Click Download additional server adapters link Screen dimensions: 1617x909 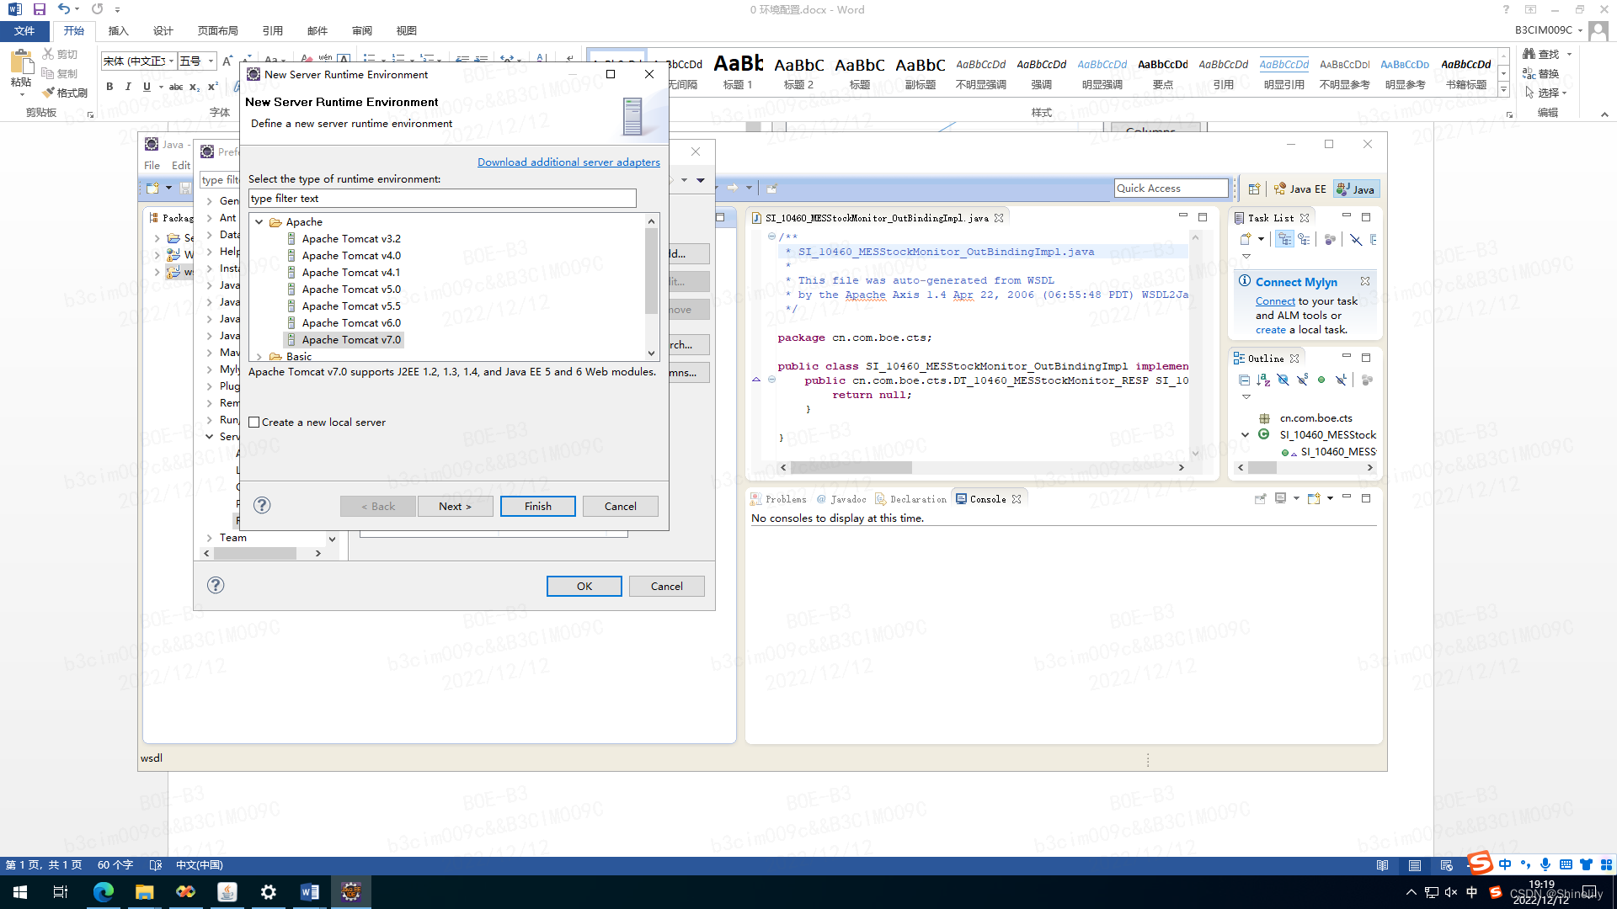click(568, 162)
